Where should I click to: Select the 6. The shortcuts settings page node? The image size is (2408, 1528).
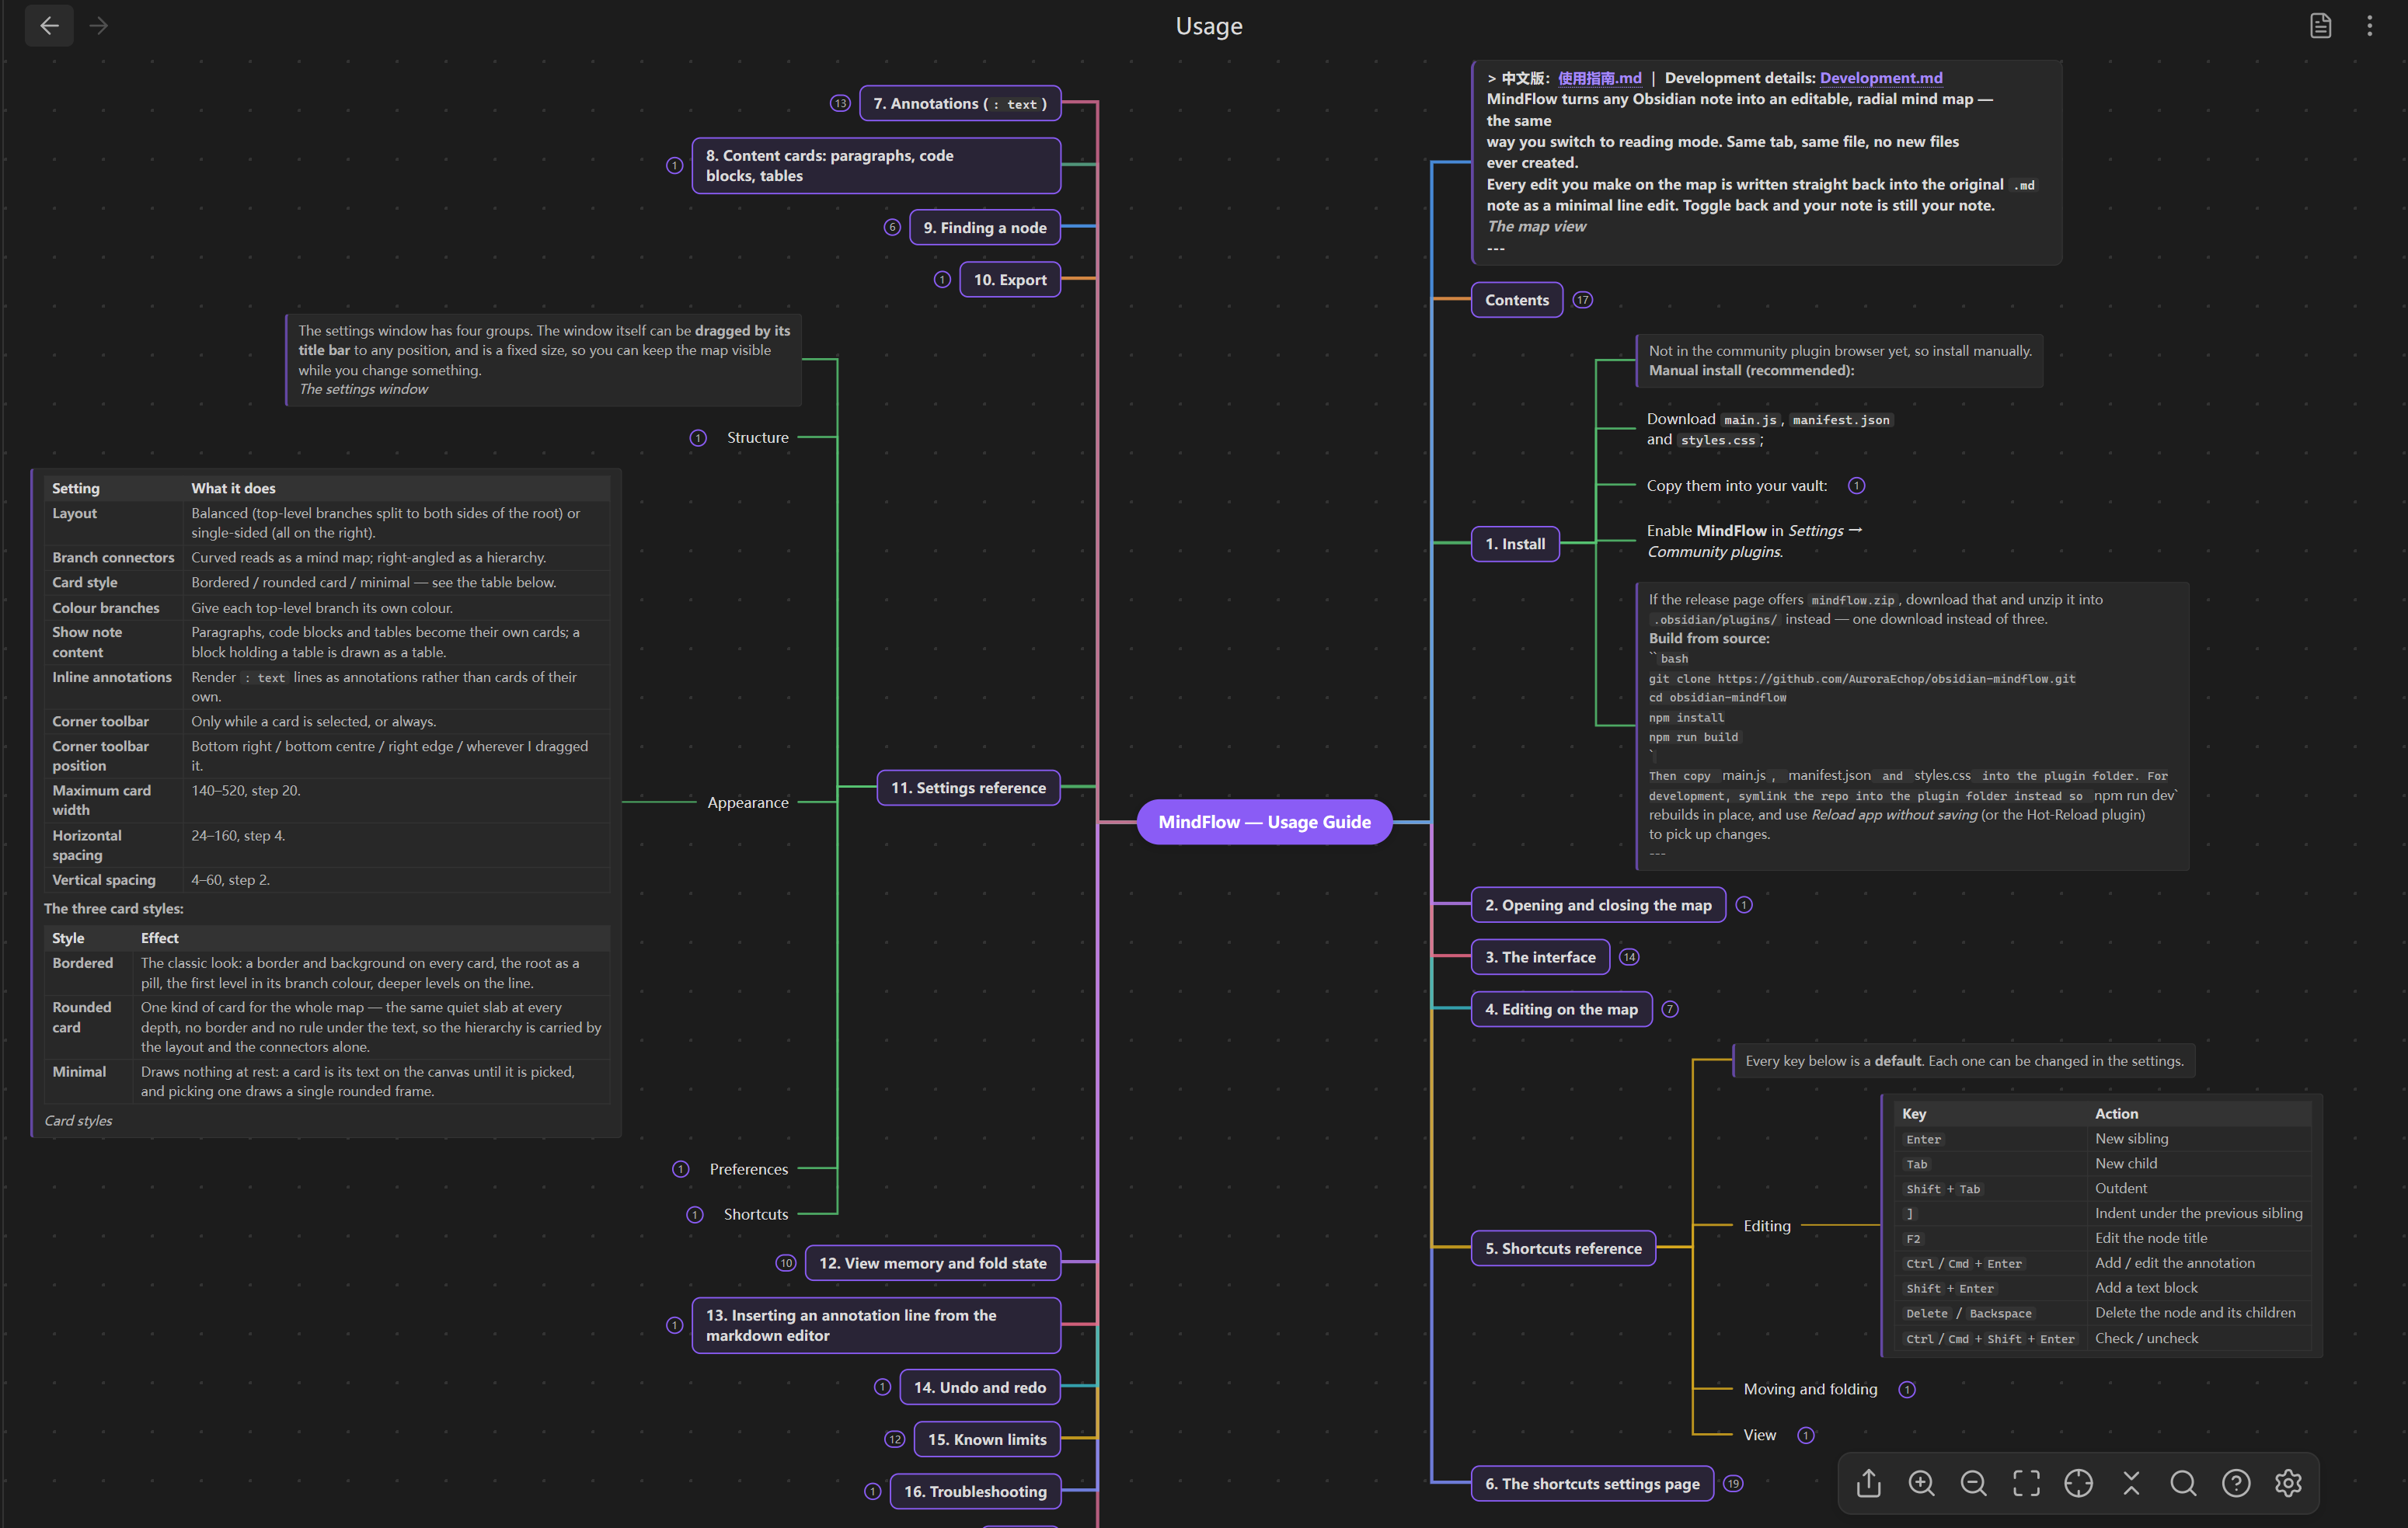tap(1592, 1483)
